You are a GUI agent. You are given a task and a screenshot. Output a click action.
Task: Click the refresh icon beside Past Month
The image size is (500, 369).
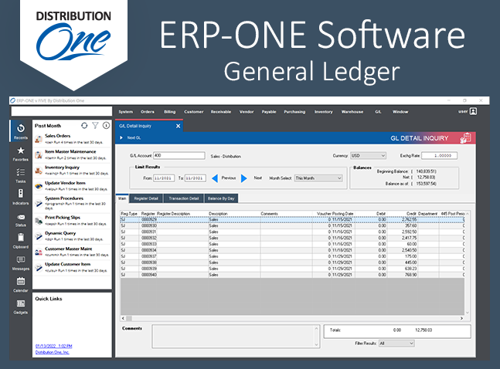(x=84, y=126)
